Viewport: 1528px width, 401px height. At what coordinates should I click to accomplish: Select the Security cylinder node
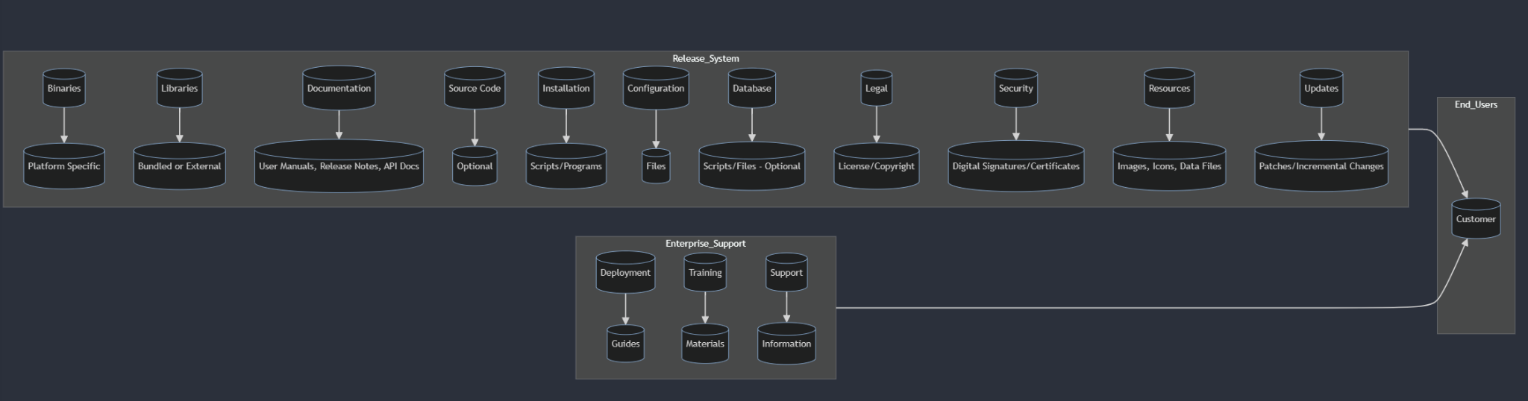[1015, 89]
